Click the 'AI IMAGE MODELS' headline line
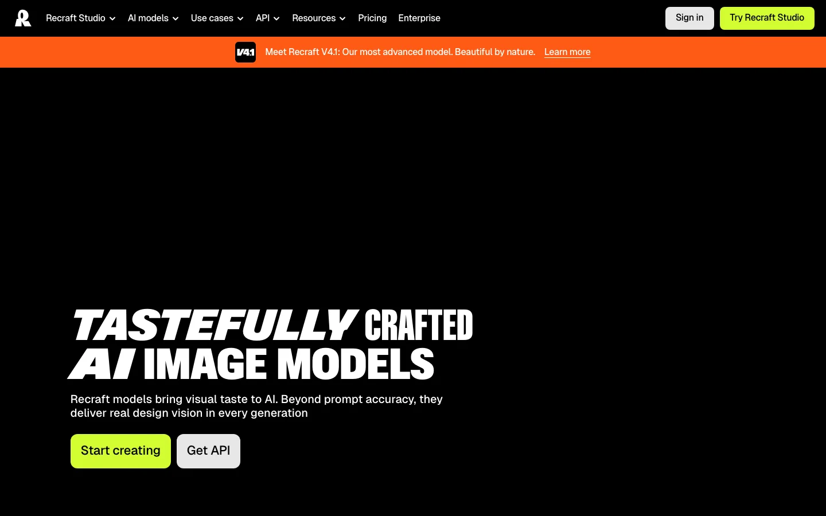826x516 pixels. coord(251,364)
